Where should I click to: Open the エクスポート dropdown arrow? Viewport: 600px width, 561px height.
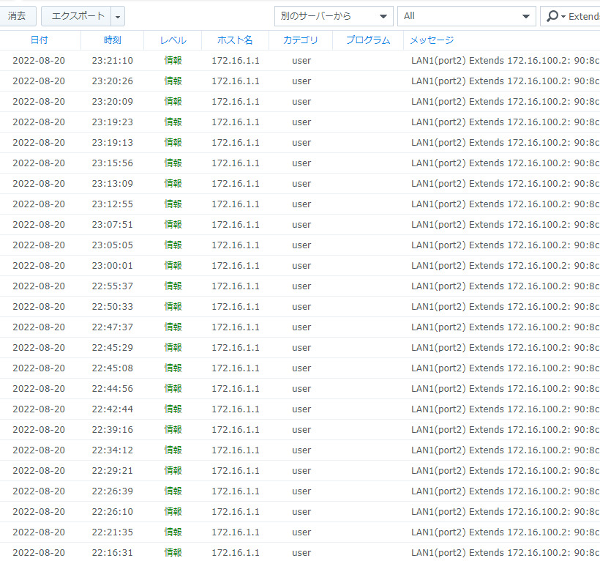119,16
